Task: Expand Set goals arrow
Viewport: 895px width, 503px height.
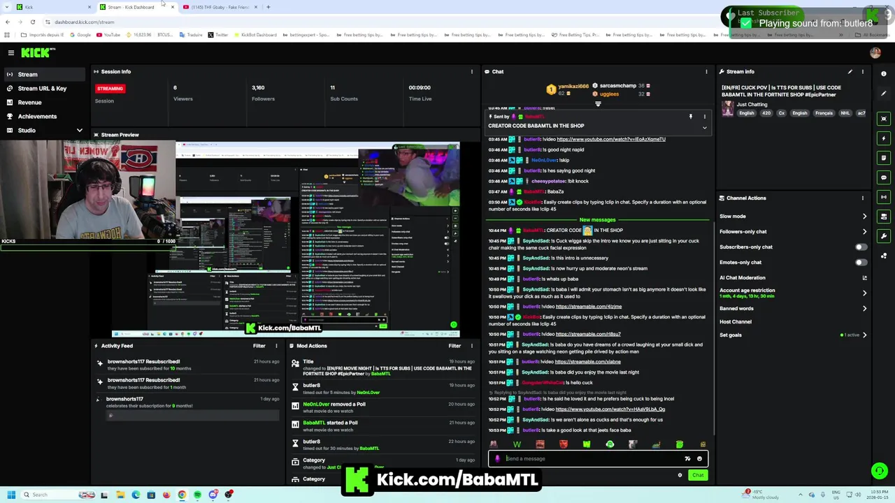Action: click(864, 335)
